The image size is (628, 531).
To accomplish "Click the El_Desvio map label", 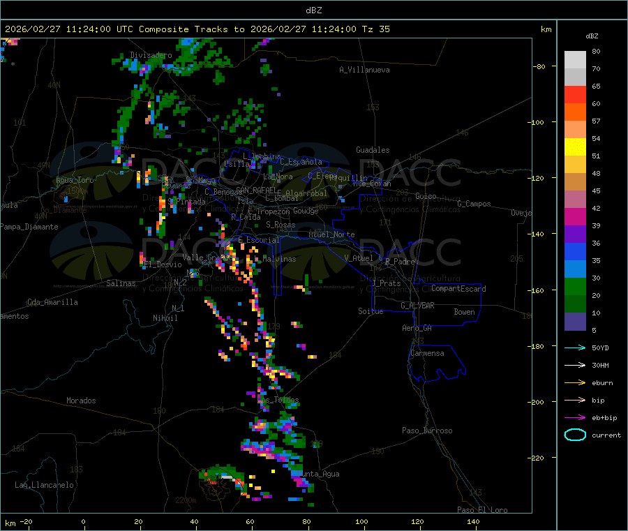I will [x=163, y=264].
